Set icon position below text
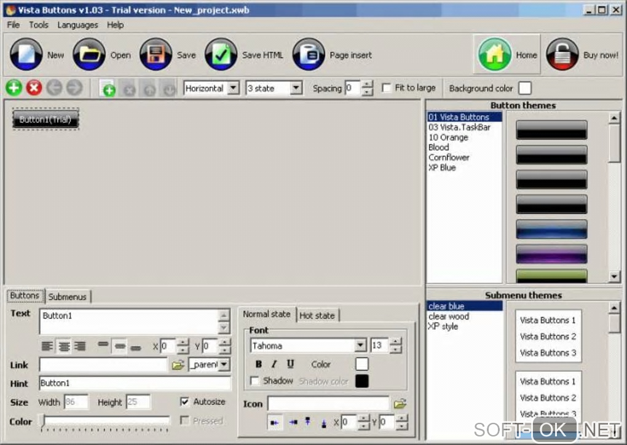The height and width of the screenshot is (445, 627). click(323, 423)
